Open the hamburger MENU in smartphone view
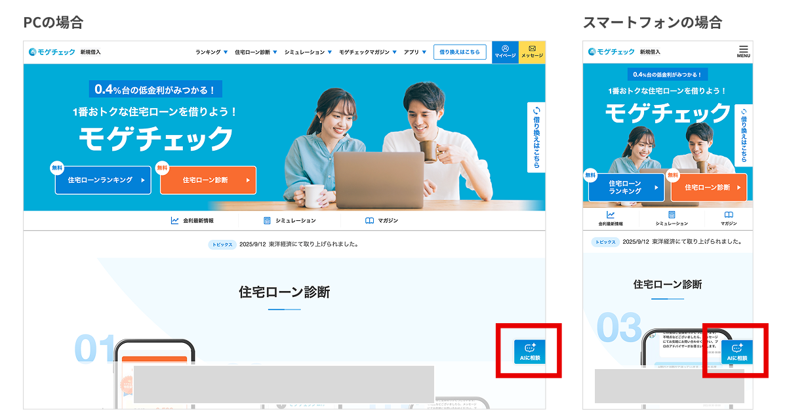The height and width of the screenshot is (413, 787). 743,51
